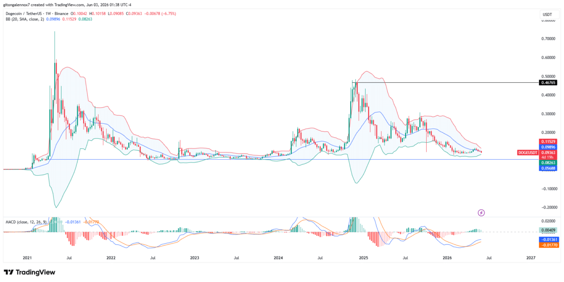The width and height of the screenshot is (564, 282).
Task: Click the gitongalennox7 created with TradingView.com header
Action: tap(68, 4)
